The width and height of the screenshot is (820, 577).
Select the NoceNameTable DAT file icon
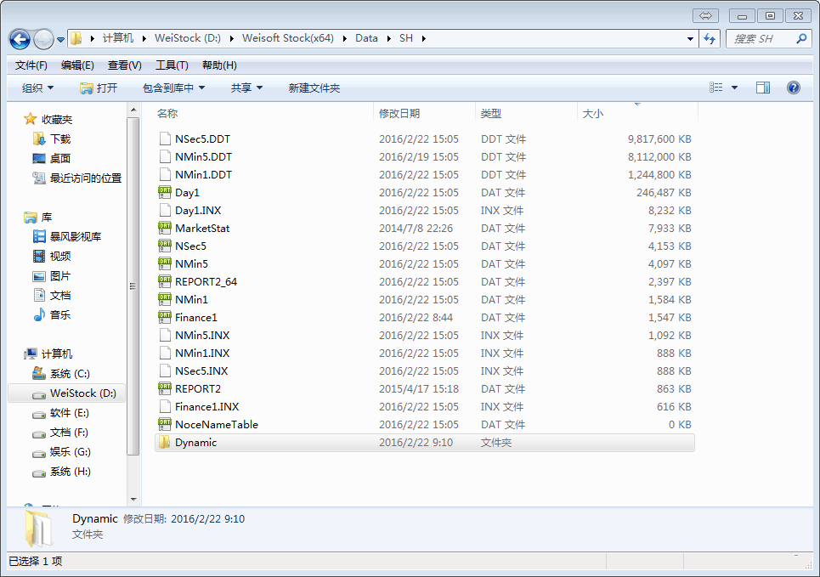(165, 424)
